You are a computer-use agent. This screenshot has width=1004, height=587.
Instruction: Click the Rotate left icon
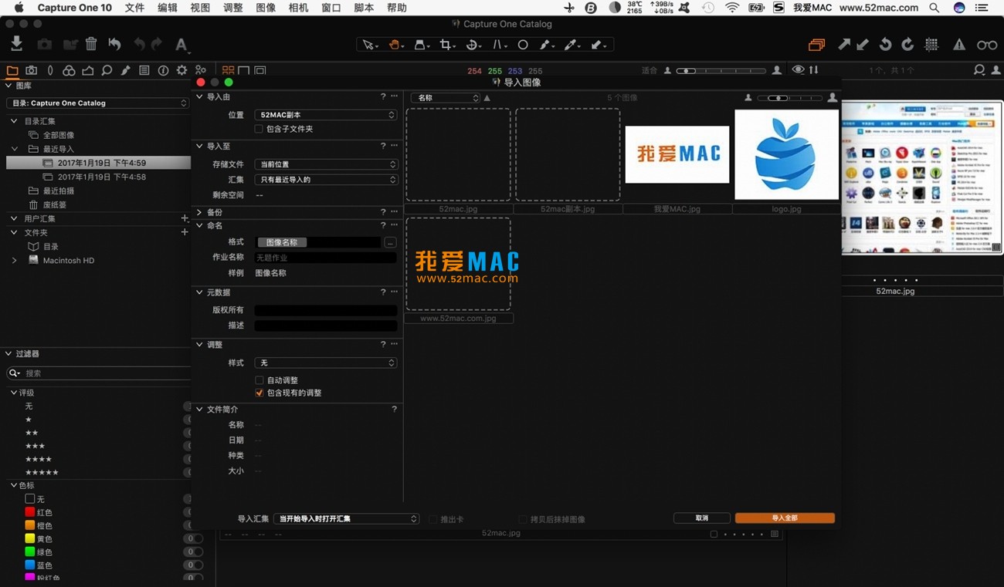(886, 45)
